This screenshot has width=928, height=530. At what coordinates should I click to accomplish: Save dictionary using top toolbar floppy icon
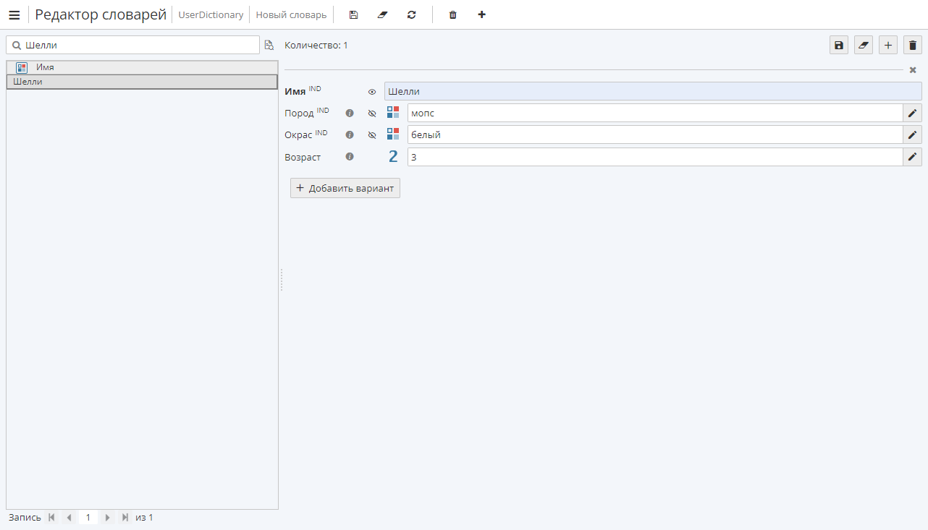[x=353, y=14]
